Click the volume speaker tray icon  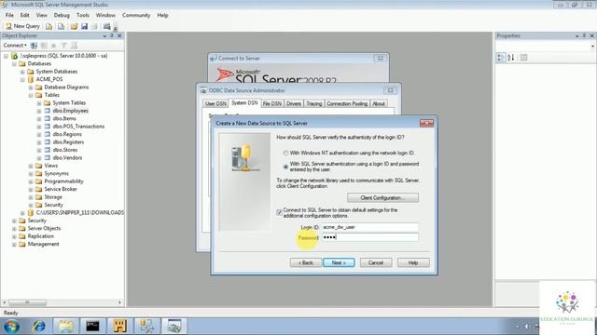[527, 327]
